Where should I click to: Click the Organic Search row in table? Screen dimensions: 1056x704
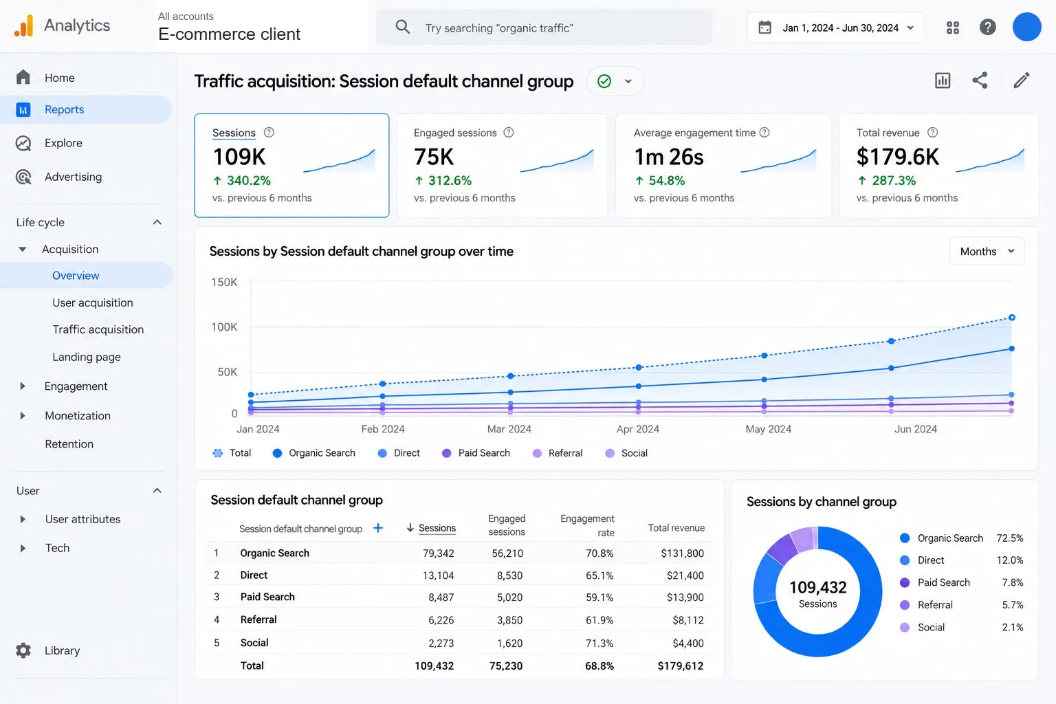(x=459, y=553)
